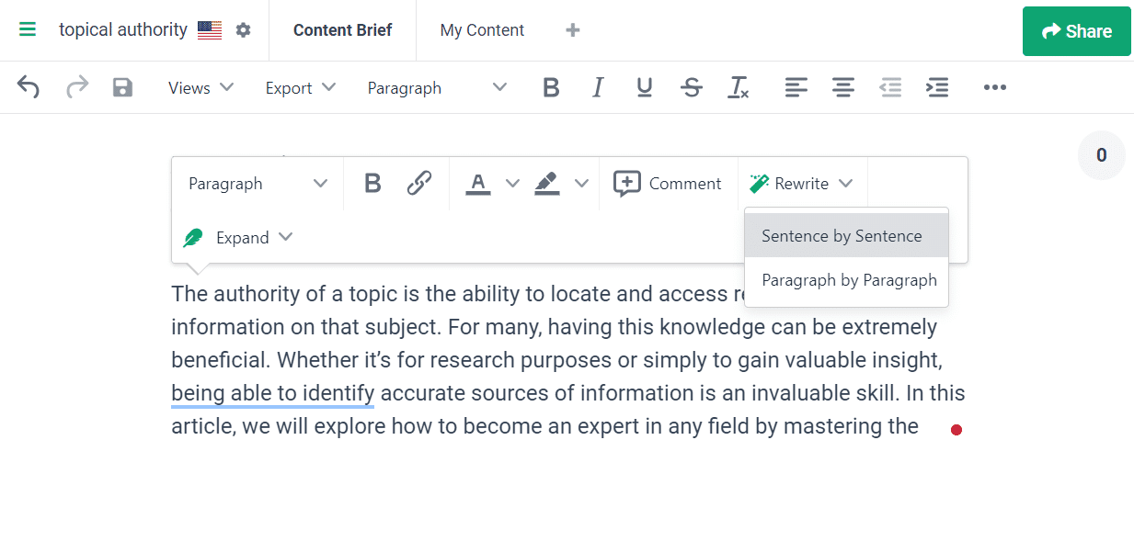Insert a link with the chain icon
Viewport: 1134px width, 553px height.
click(x=419, y=183)
